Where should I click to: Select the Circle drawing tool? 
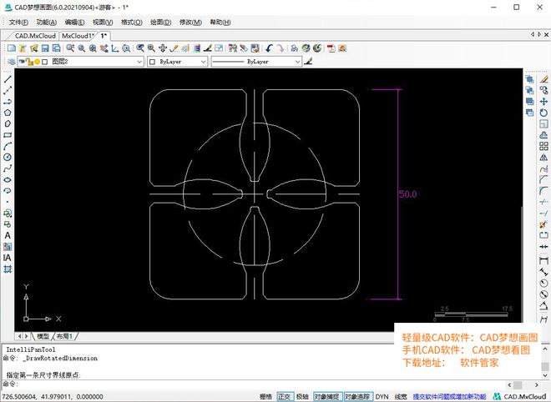pos(8,157)
